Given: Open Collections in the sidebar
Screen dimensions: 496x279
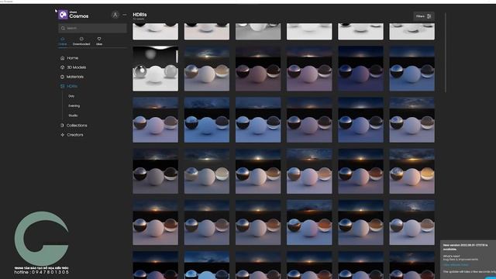Looking at the screenshot, I should [74, 126].
